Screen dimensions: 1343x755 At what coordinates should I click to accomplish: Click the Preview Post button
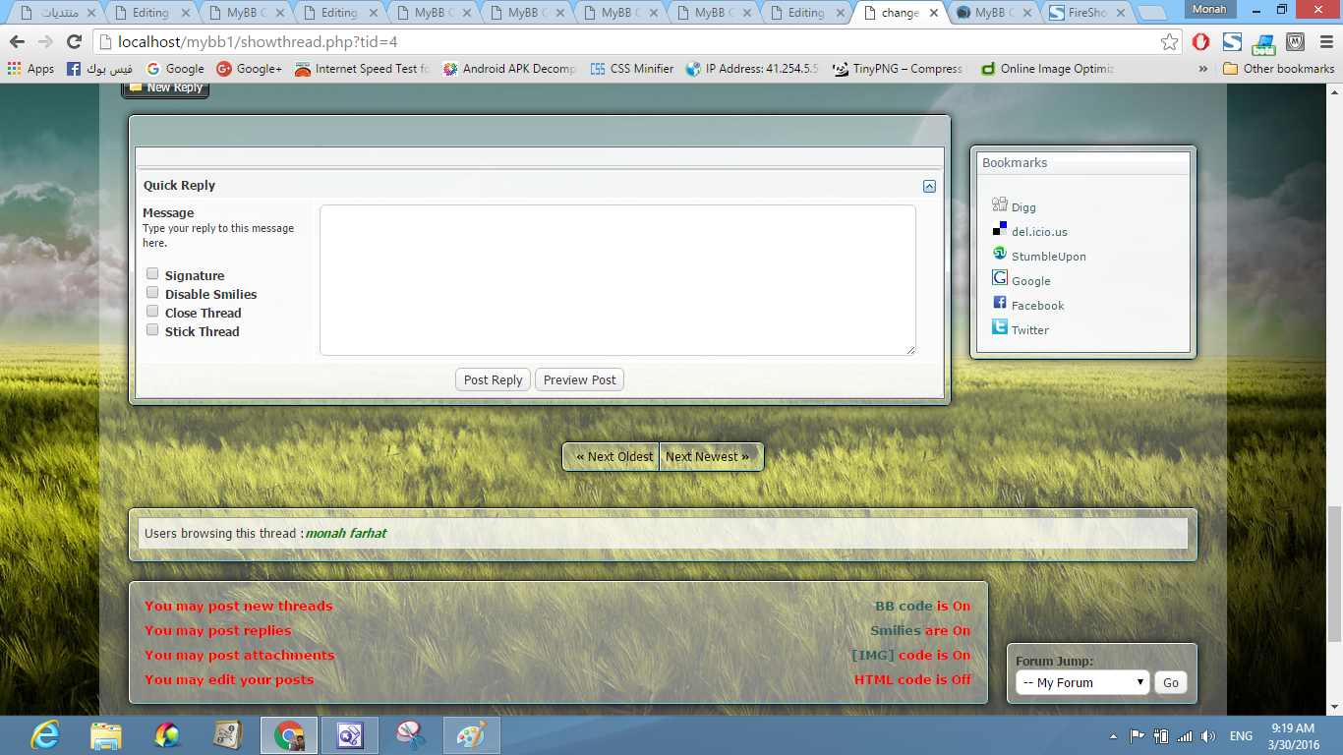point(580,380)
